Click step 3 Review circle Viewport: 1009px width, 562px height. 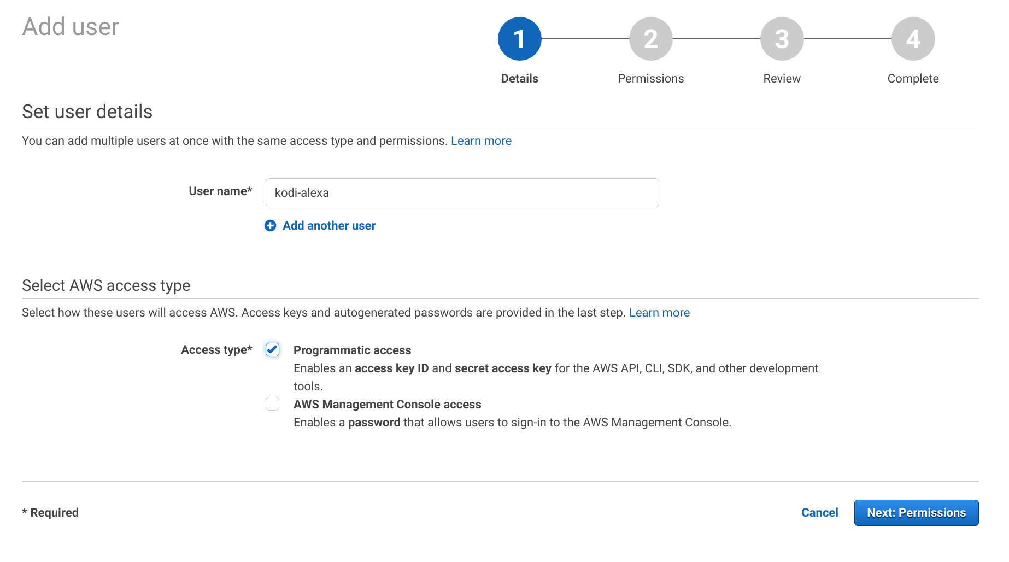coord(782,39)
